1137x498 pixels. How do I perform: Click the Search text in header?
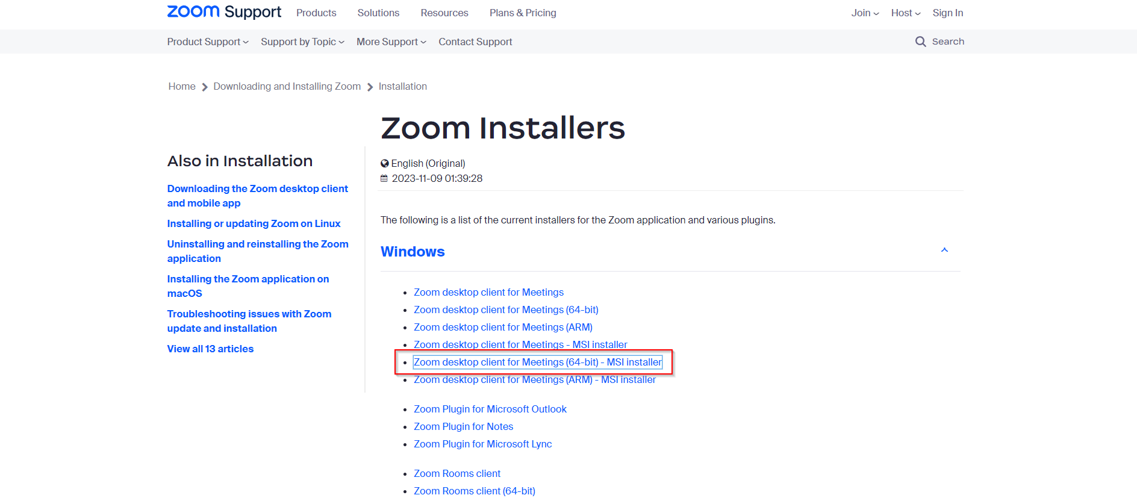coord(948,42)
